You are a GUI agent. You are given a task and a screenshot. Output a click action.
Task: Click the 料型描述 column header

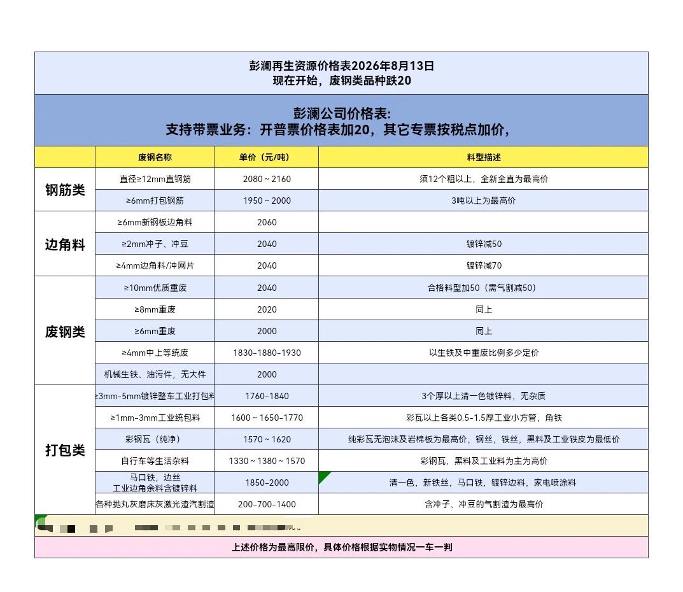[484, 157]
